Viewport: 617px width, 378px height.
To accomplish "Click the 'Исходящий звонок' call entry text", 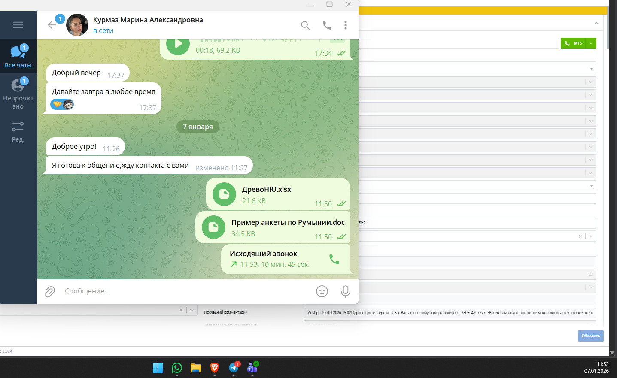I will tap(263, 254).
